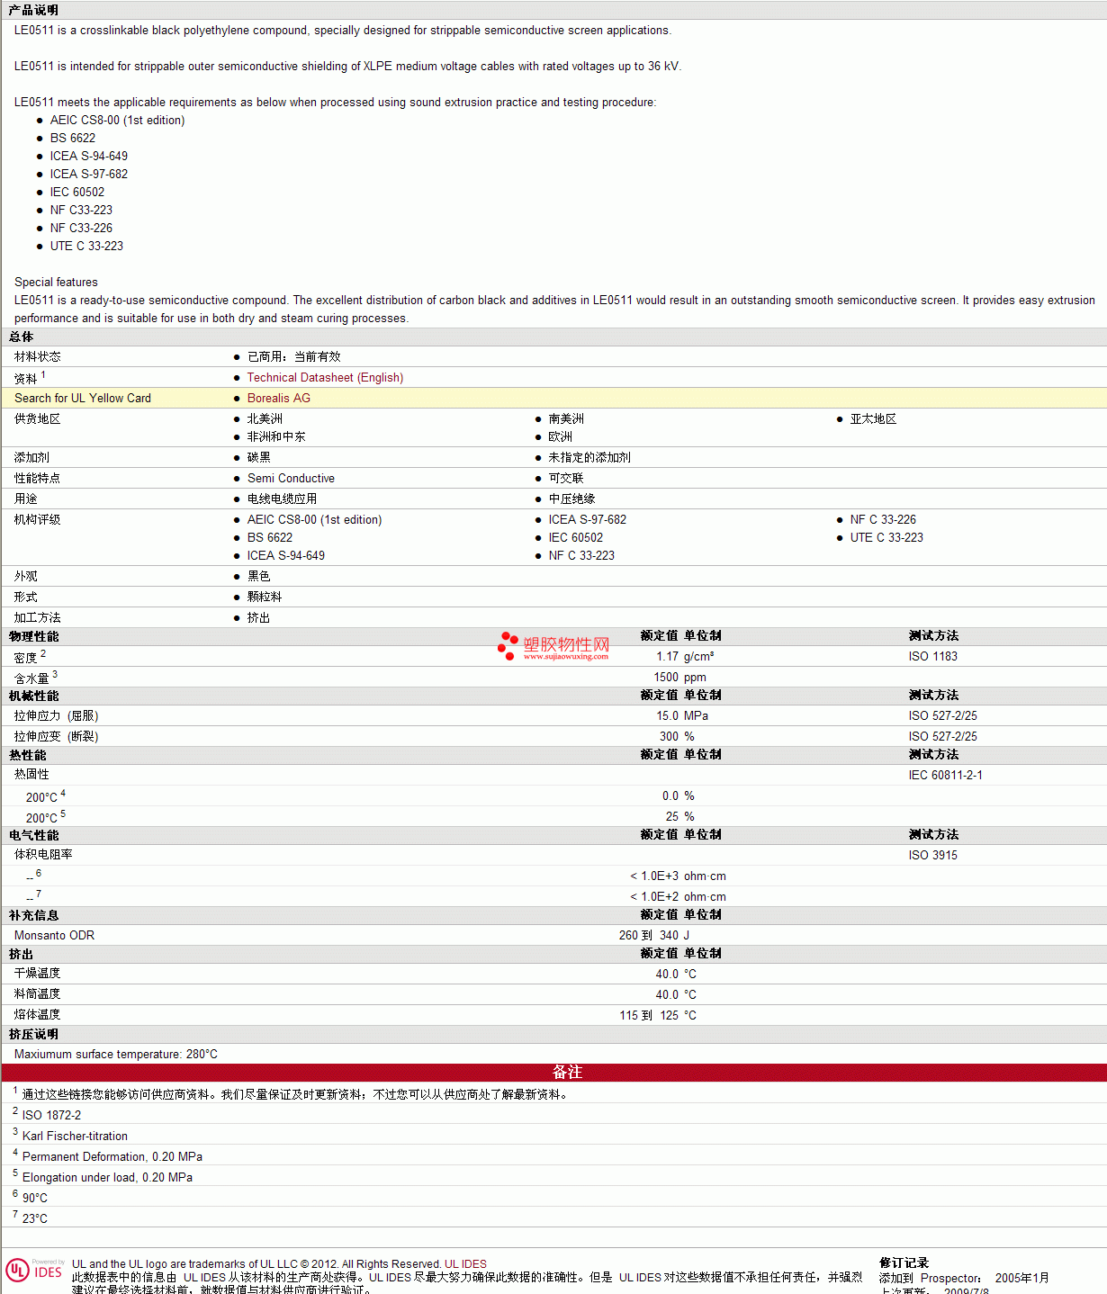The height and width of the screenshot is (1294, 1107).
Task: Click the 总体 section header
Action: click(21, 337)
